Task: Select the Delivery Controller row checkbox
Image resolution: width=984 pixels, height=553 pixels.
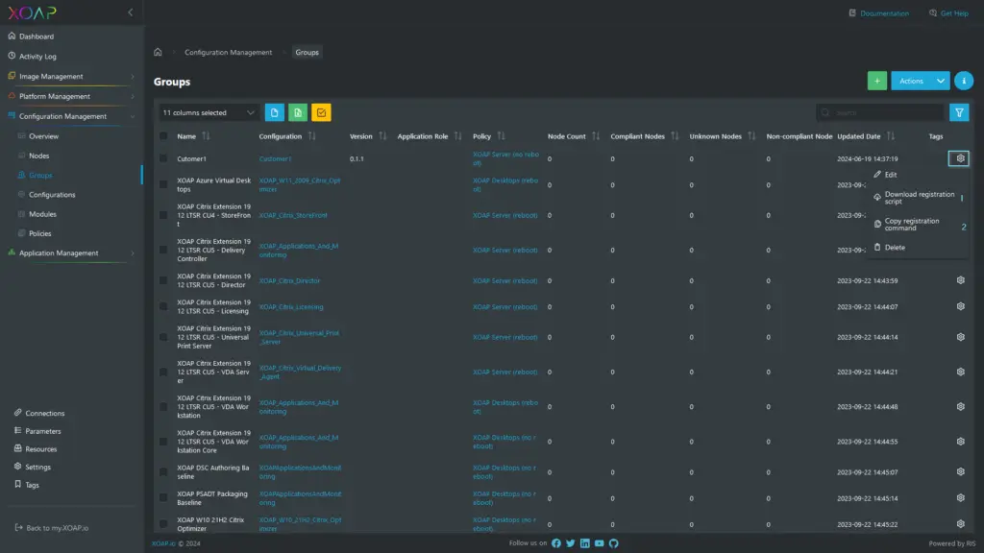Action: tap(163, 250)
